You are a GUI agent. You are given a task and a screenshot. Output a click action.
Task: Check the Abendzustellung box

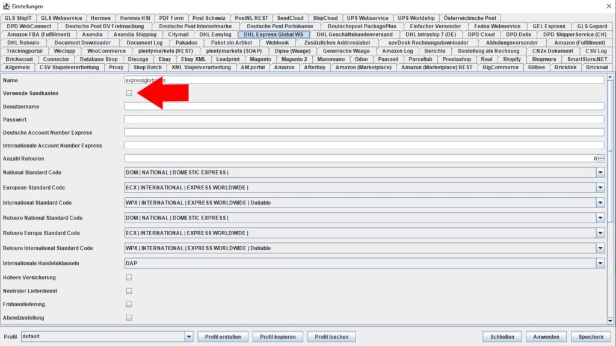tap(129, 318)
